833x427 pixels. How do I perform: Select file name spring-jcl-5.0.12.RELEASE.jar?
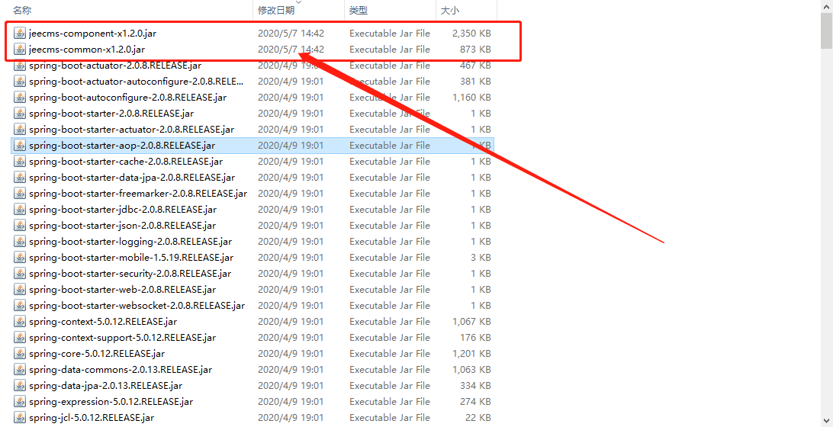[92, 417]
